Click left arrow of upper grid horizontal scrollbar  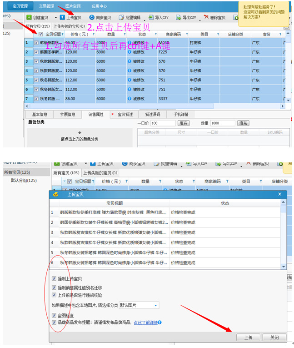(x=27, y=106)
